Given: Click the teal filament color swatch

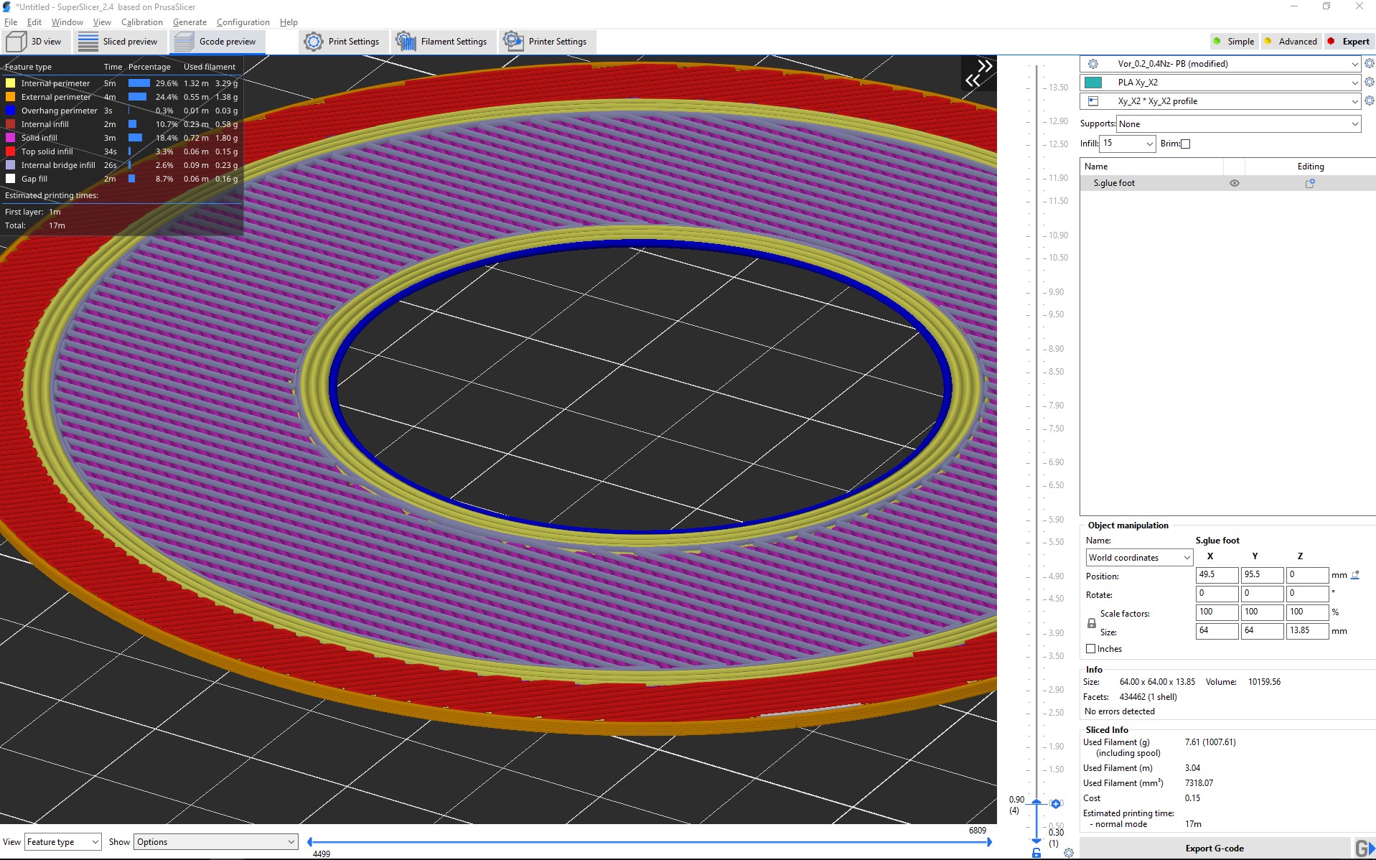Looking at the screenshot, I should (x=1093, y=83).
